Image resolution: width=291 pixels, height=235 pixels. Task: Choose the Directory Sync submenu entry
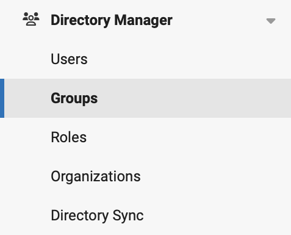click(97, 215)
